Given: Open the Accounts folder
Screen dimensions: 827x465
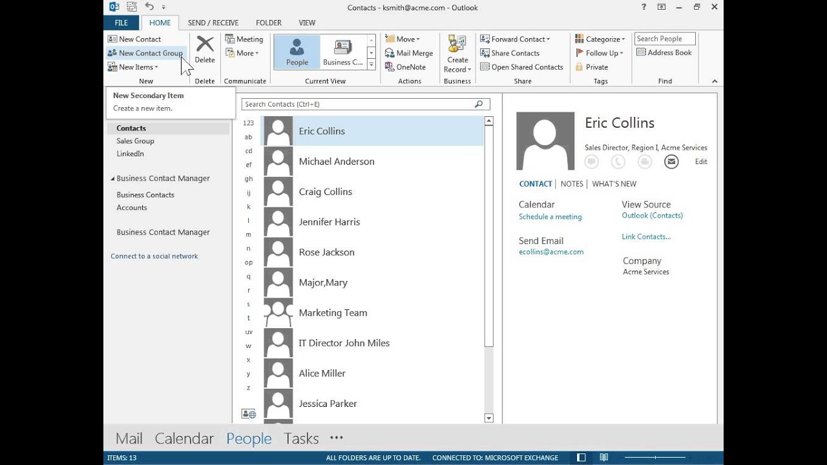Looking at the screenshot, I should 132,208.
